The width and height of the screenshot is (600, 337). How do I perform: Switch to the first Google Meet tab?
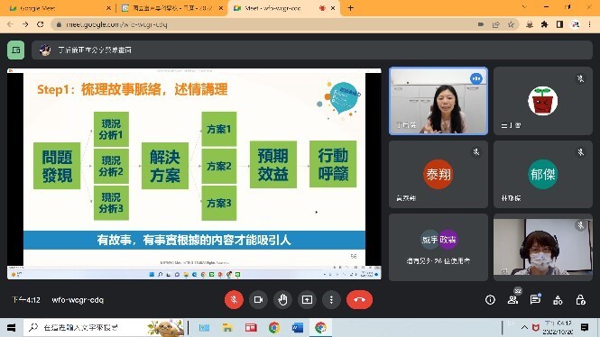(58, 8)
